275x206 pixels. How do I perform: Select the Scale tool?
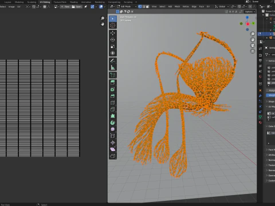click(113, 46)
